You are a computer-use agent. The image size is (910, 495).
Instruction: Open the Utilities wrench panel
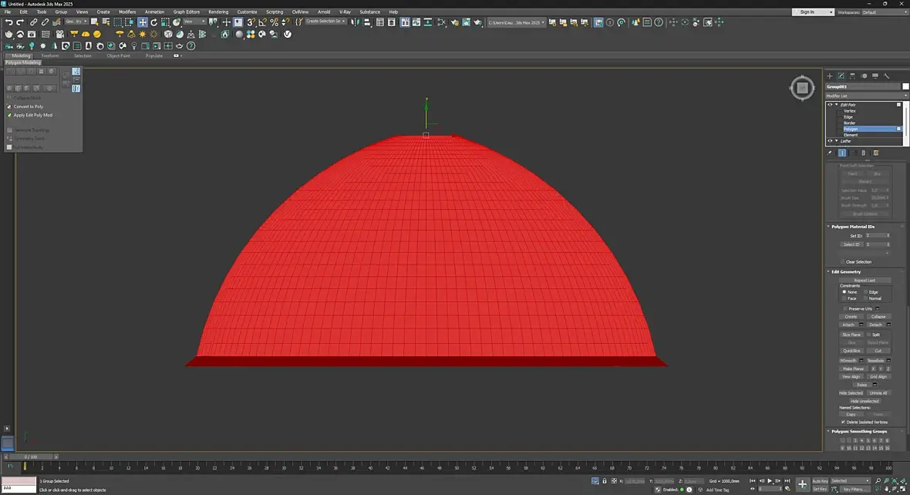[887, 76]
